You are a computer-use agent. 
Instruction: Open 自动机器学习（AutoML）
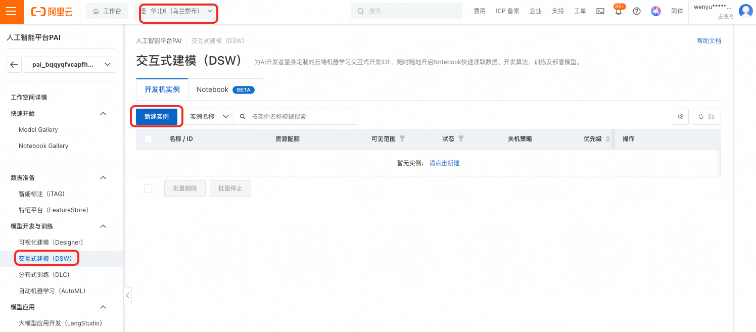coord(53,291)
